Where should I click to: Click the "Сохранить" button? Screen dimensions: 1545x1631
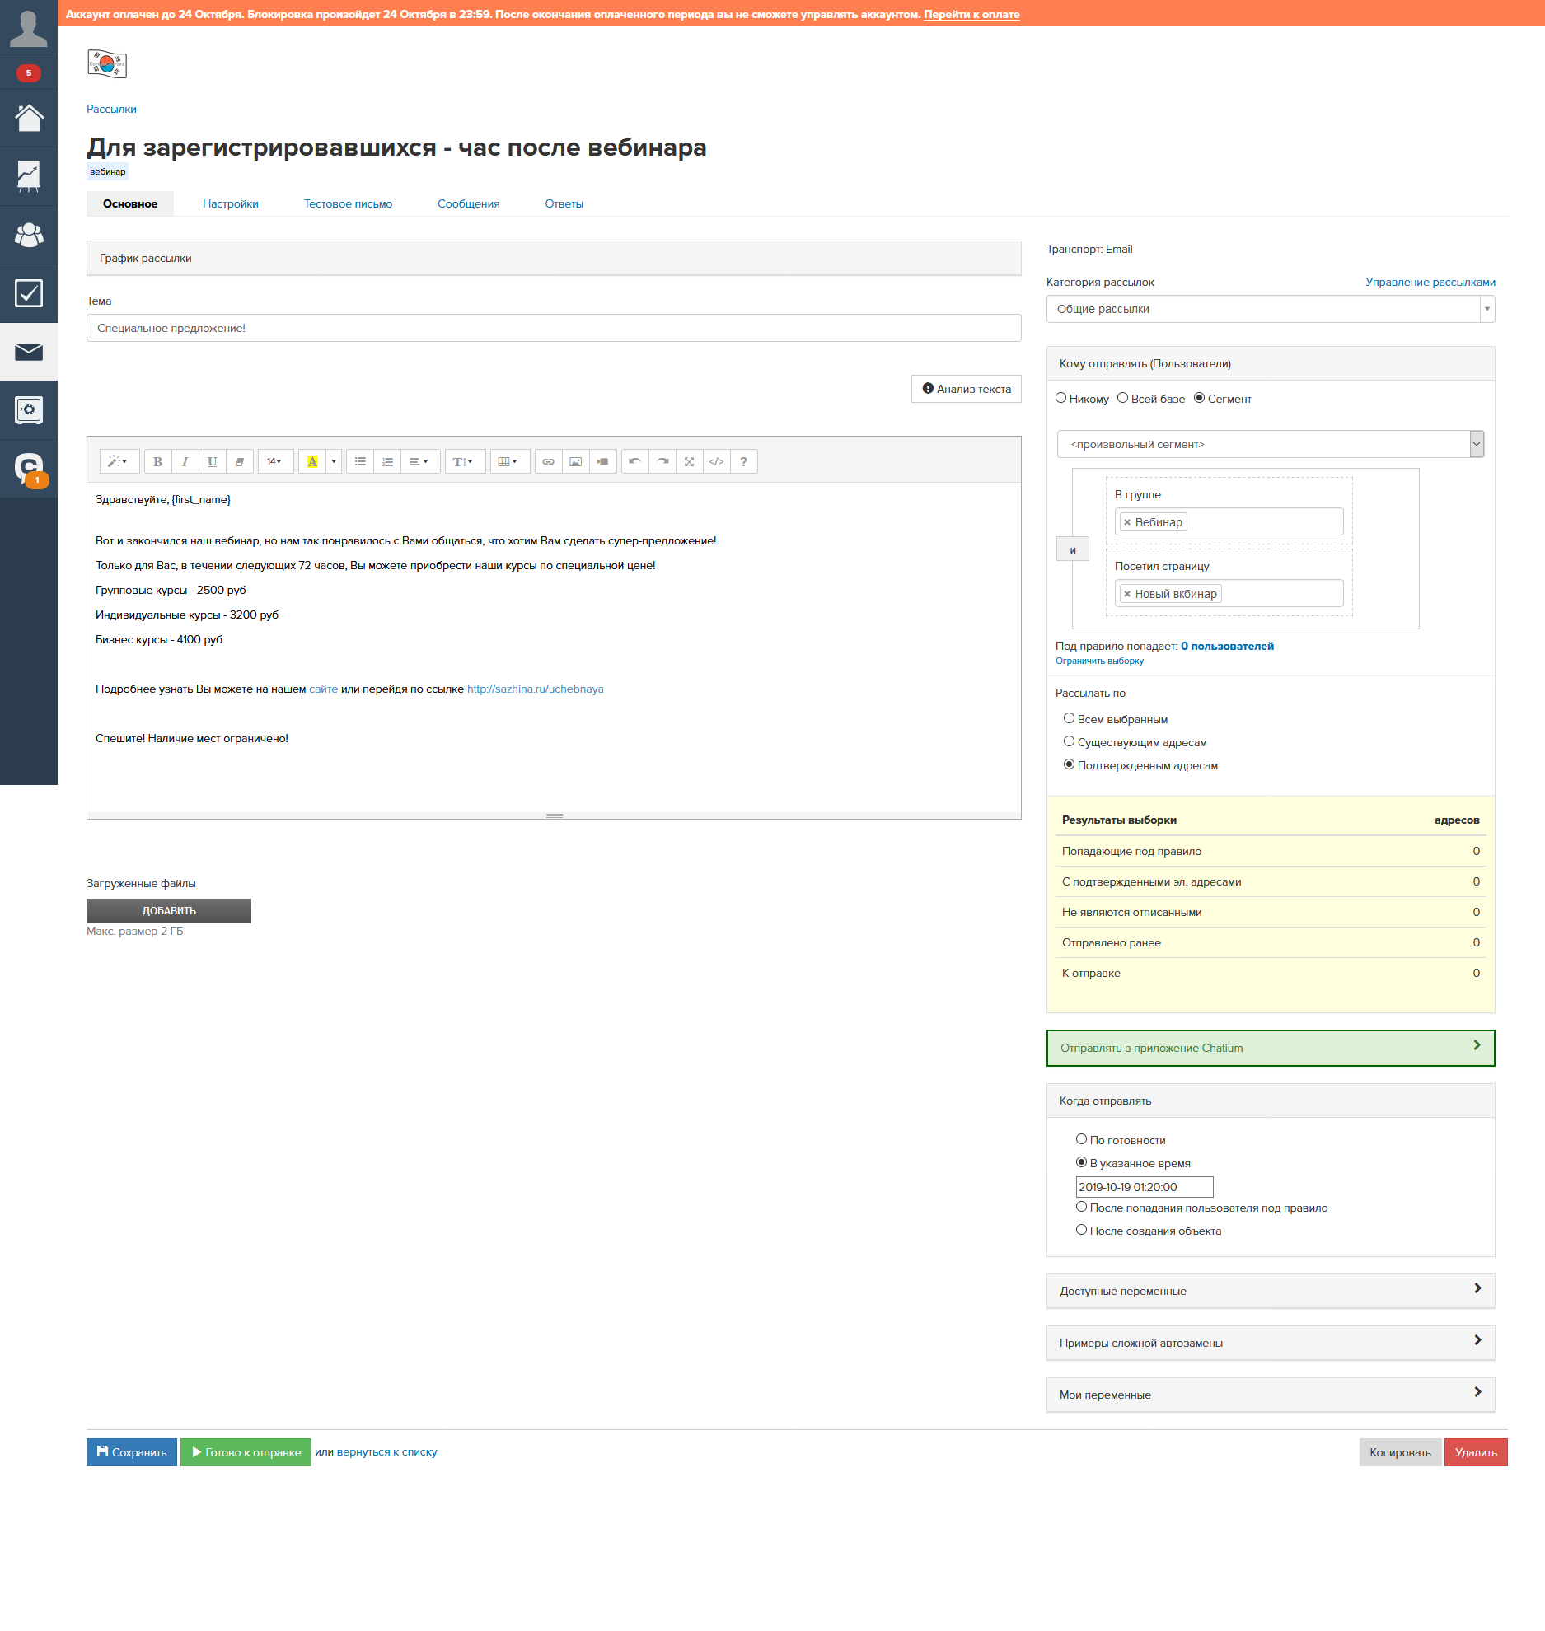132,1452
